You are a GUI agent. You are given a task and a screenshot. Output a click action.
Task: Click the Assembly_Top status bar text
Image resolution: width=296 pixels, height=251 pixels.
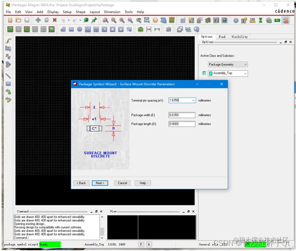pos(94,244)
